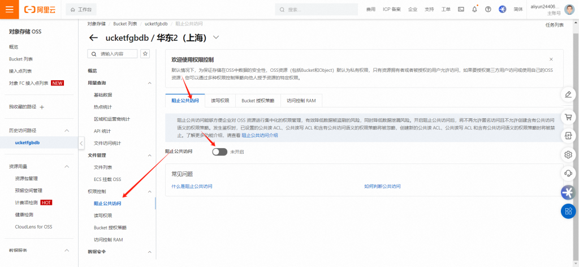Open the 任务列表 link
Screen dimensions: 579x267
pyautogui.click(x=555, y=25)
